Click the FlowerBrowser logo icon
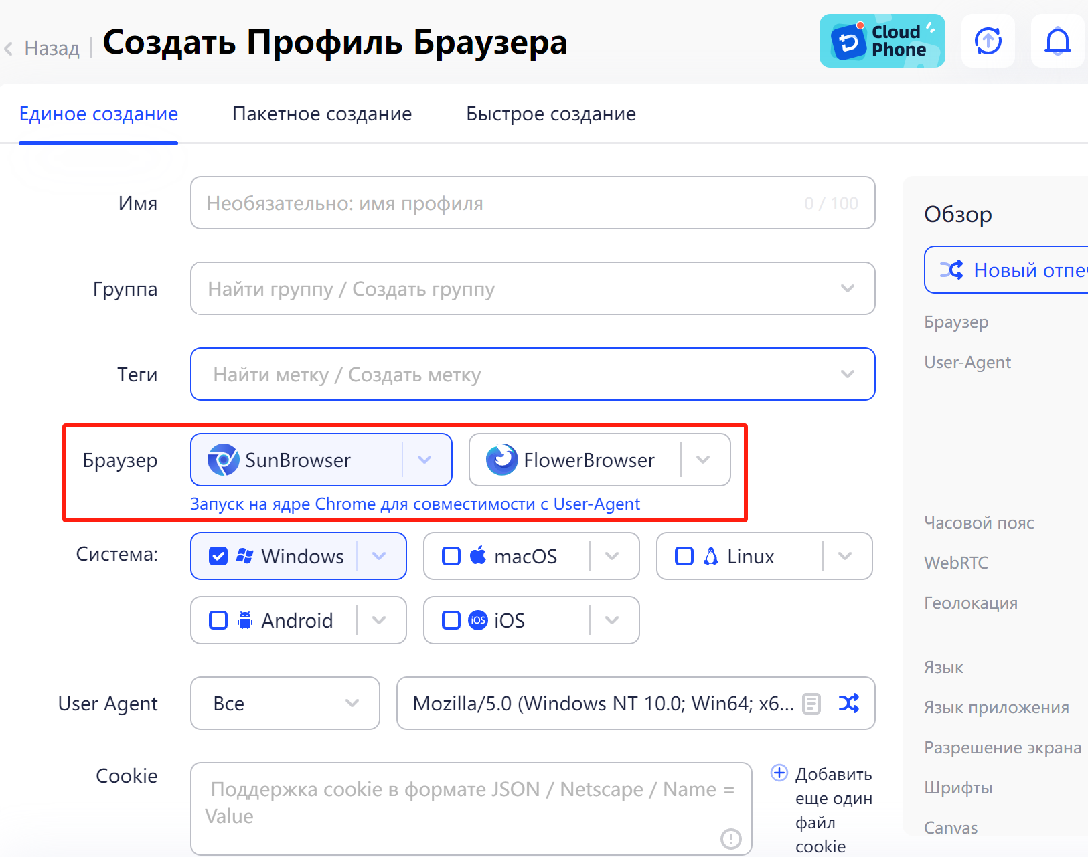Viewport: 1088px width, 857px height. coord(501,460)
